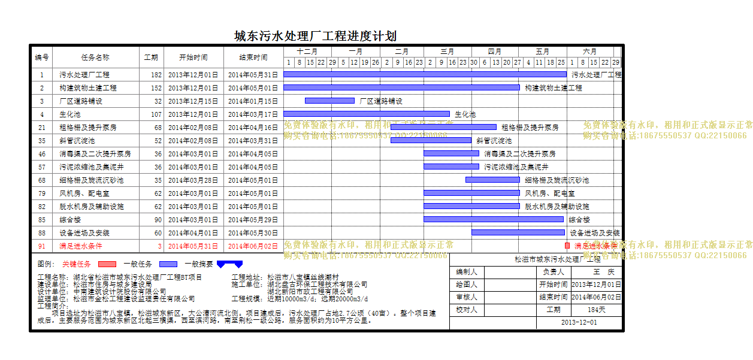Viewport: 753px width, 360px height.
Task: Click the 工期 column header
Action: click(152, 58)
